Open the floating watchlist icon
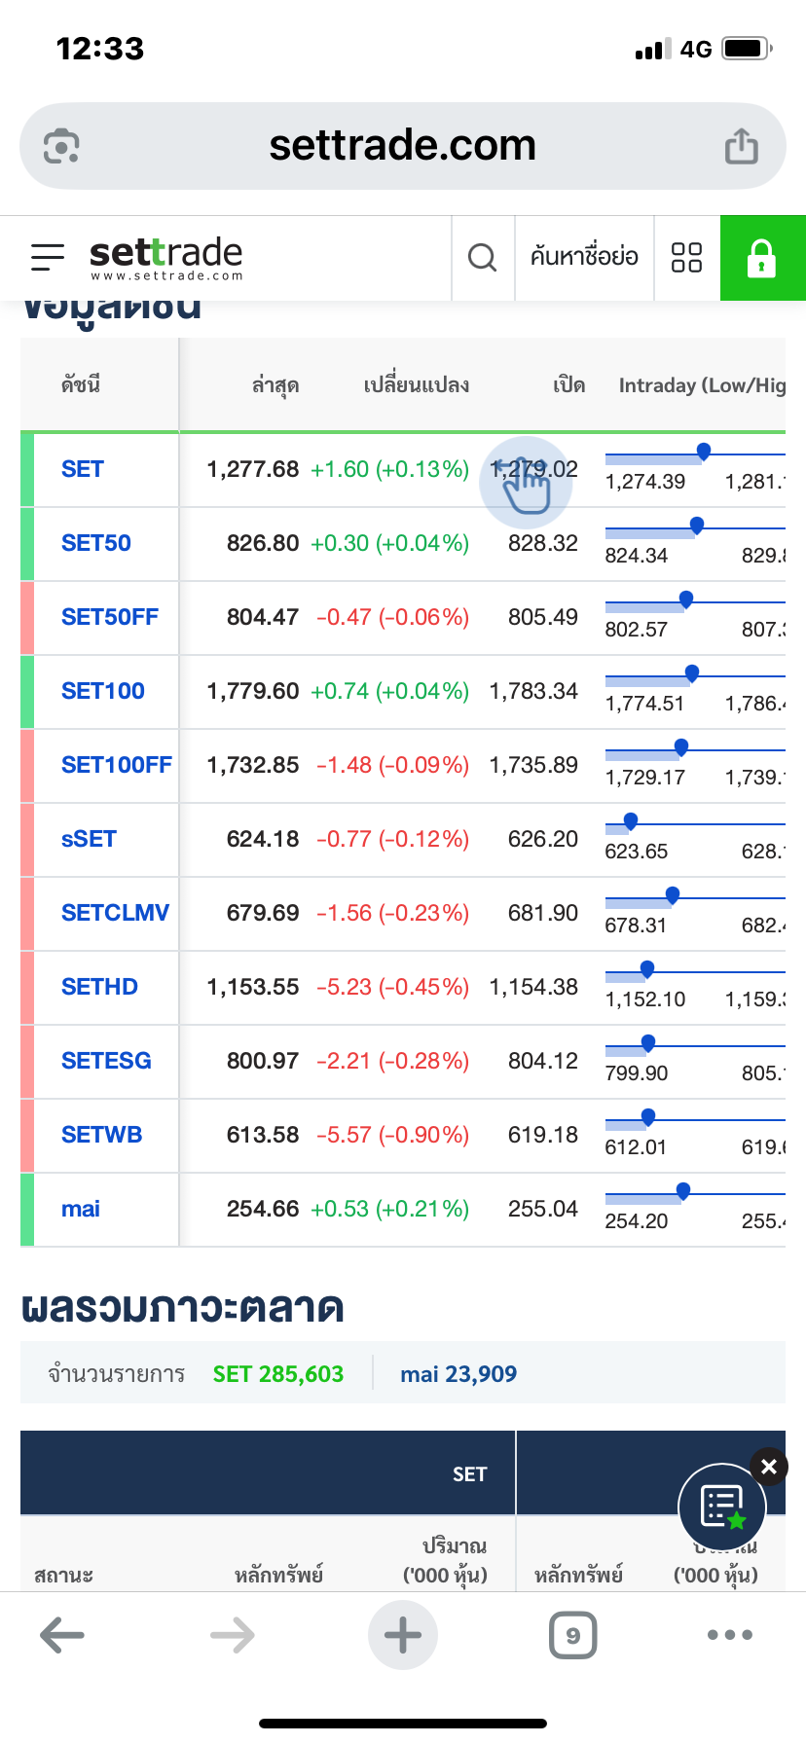 (x=721, y=1508)
